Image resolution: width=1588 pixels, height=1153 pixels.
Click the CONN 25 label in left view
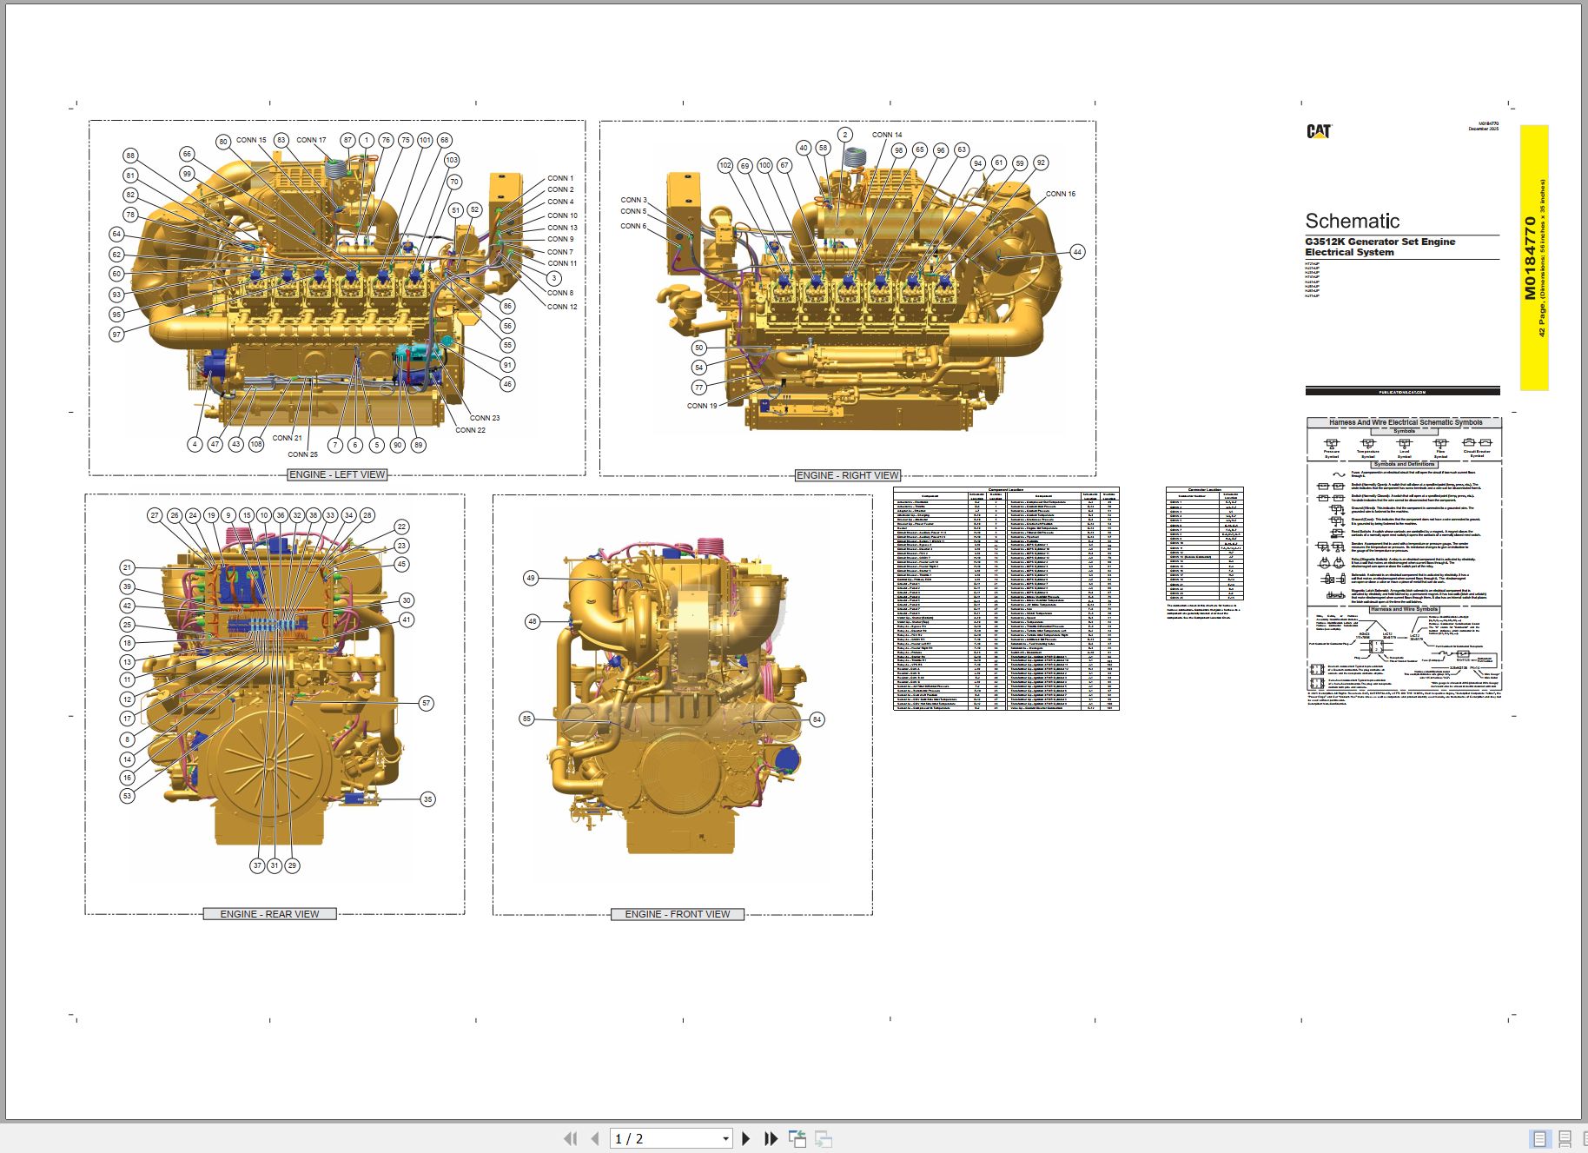tap(302, 454)
